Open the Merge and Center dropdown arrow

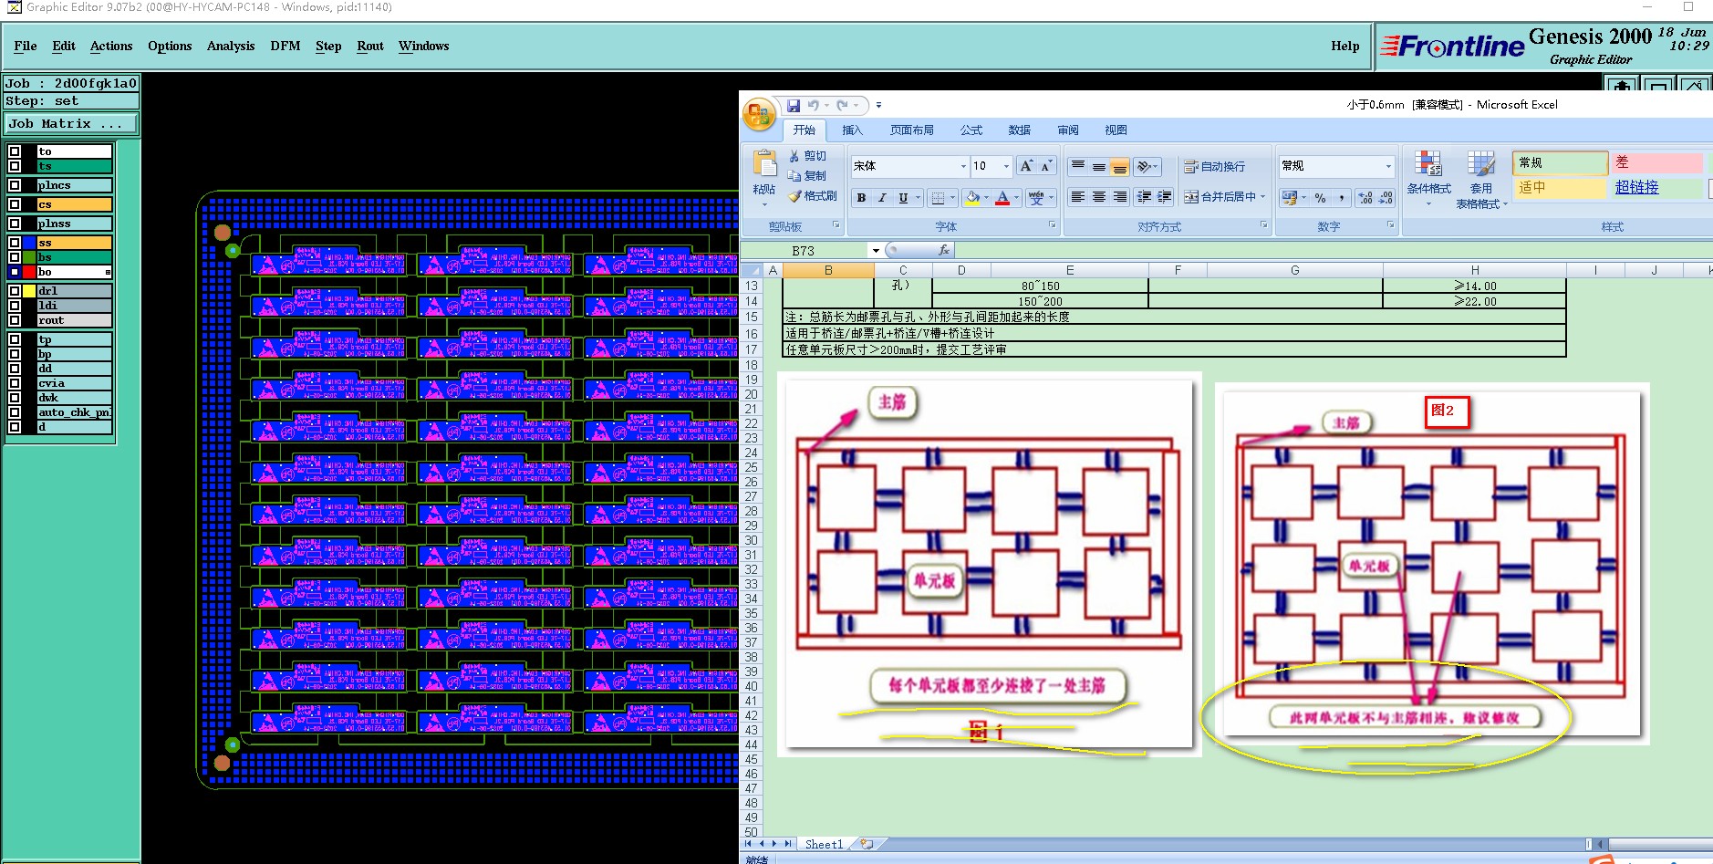(x=1263, y=197)
